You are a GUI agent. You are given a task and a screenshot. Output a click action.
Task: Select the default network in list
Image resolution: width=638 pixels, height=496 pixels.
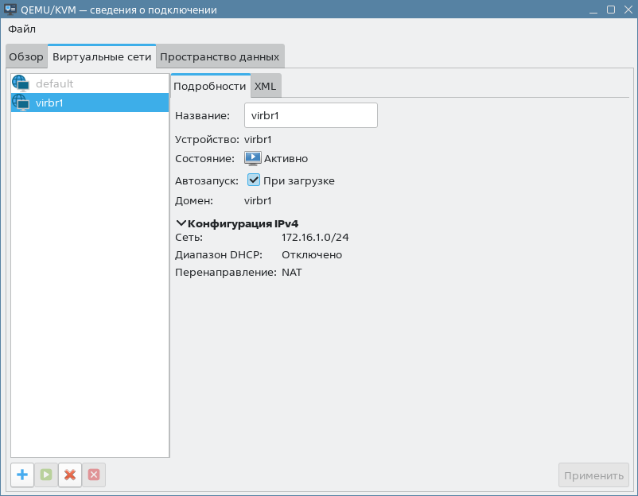click(55, 83)
